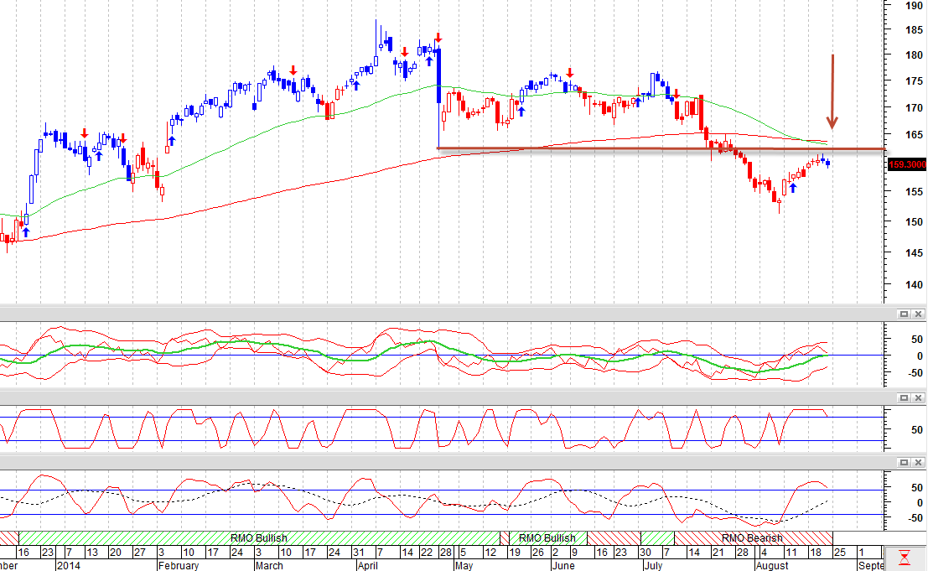Close the green-line oscillator indicator pane

click(918, 314)
